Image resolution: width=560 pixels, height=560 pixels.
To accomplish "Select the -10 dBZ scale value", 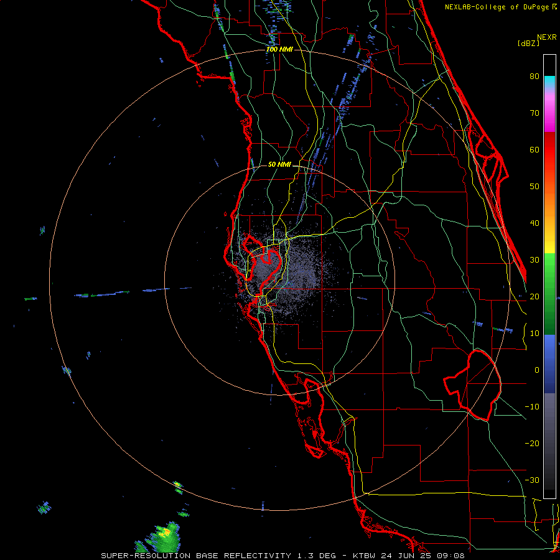I will pos(532,407).
